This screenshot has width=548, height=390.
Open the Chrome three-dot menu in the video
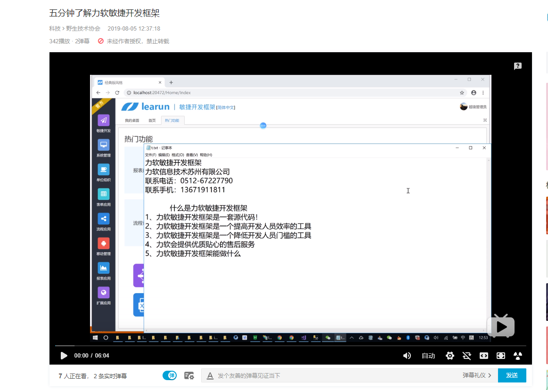[x=483, y=93]
